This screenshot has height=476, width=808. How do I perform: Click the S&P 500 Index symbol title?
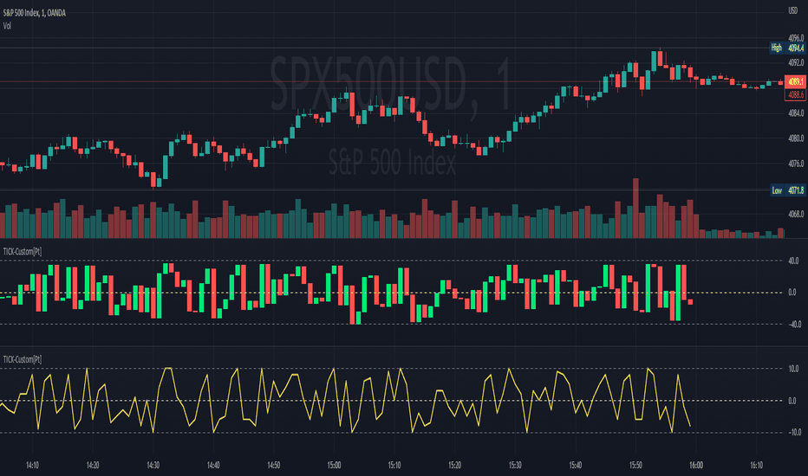point(34,13)
